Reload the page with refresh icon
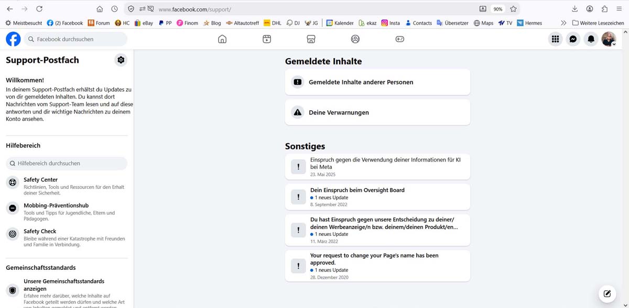The height and width of the screenshot is (308, 629). coord(39,9)
